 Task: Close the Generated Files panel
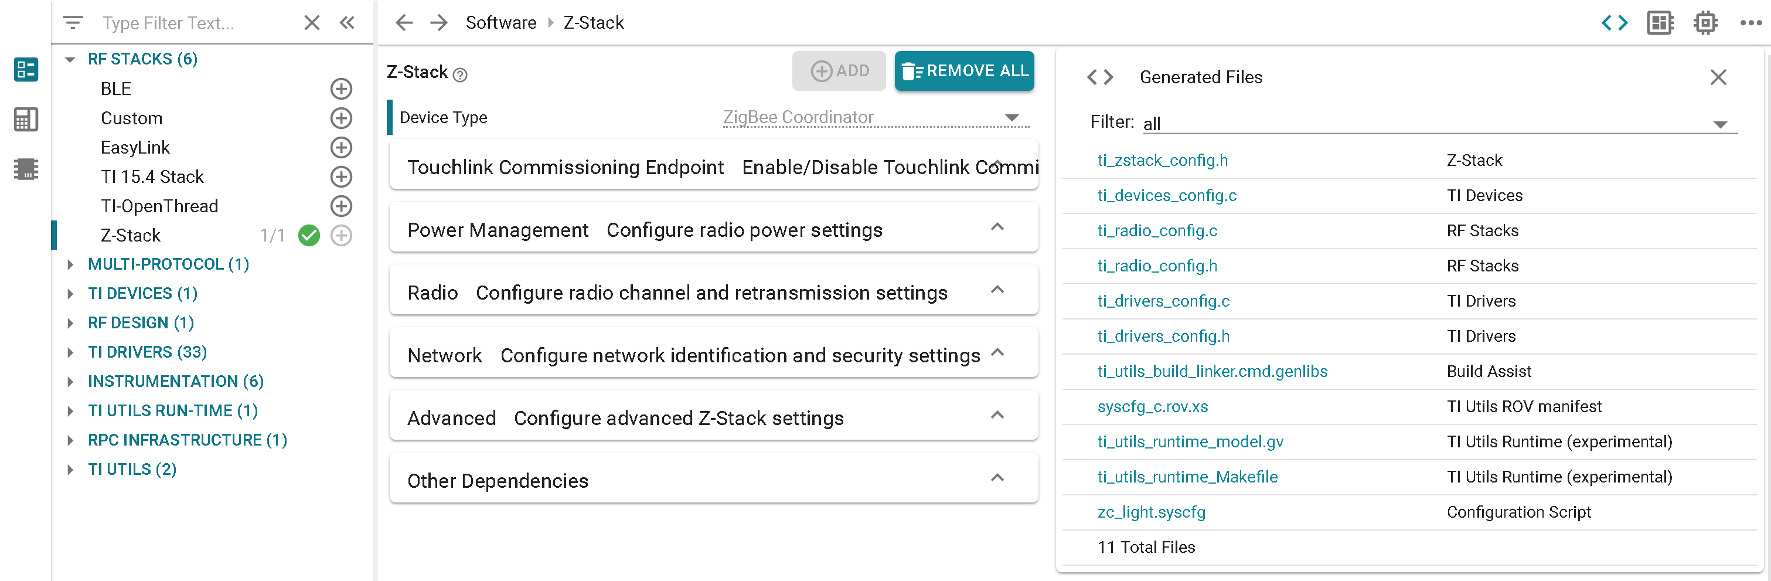tap(1718, 77)
